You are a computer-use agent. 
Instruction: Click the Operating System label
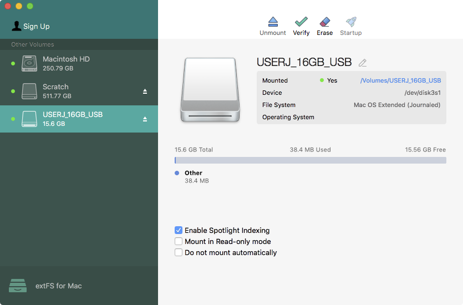(288, 117)
